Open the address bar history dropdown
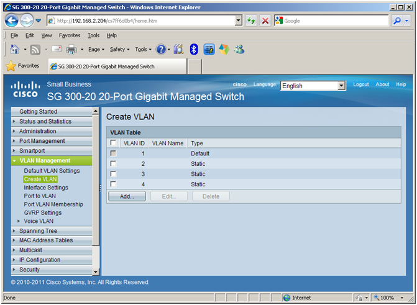Image resolution: width=417 pixels, height=305 pixels. 239,20
